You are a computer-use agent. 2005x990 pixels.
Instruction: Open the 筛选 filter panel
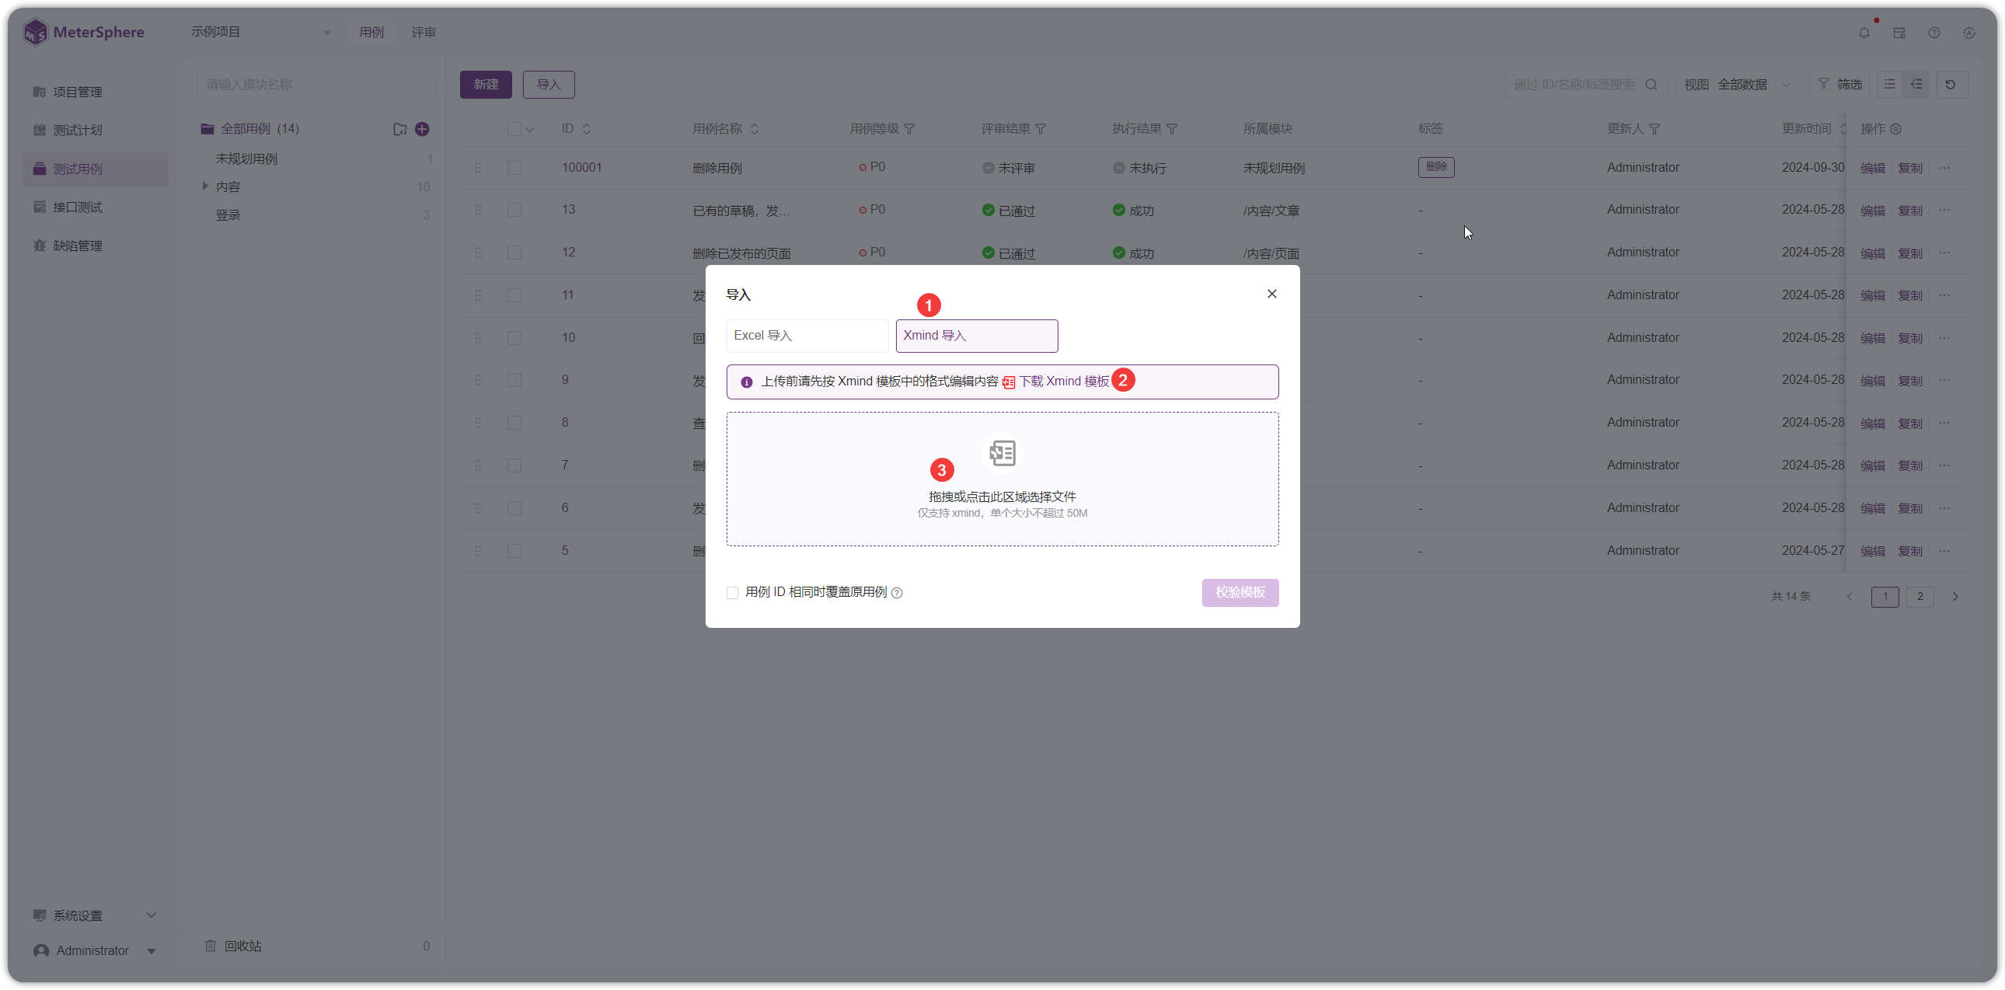[x=1840, y=84]
